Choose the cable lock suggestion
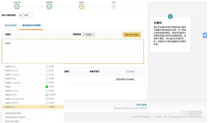This screenshot has height=123, width=208. tap(33, 66)
